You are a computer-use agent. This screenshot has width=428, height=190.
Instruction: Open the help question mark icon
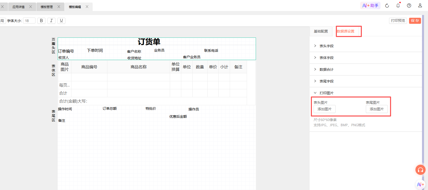pos(409,5)
